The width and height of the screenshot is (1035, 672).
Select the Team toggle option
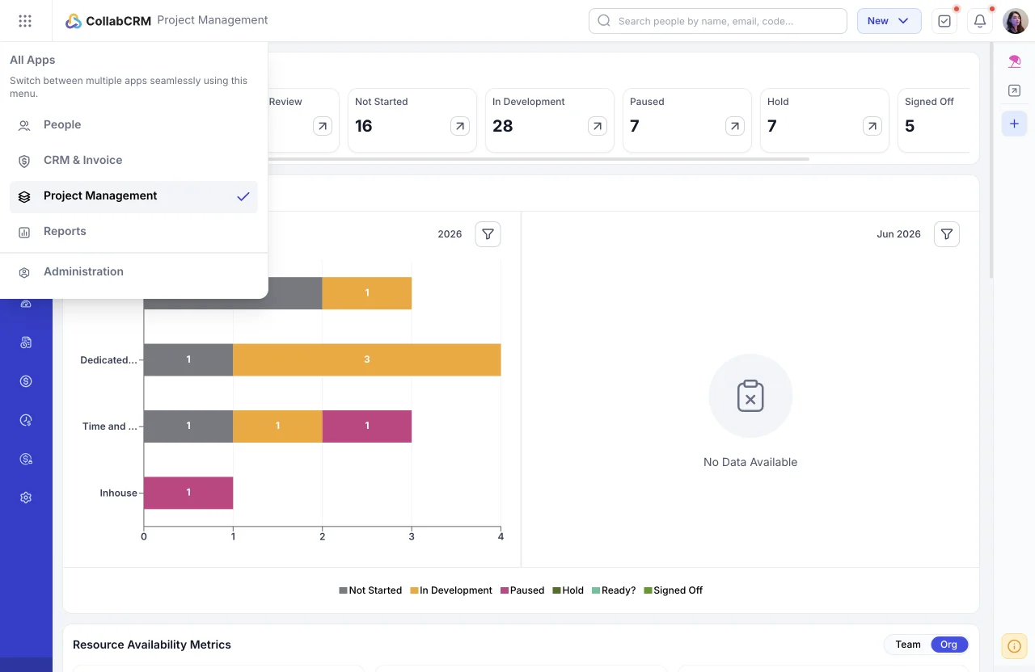pyautogui.click(x=908, y=645)
